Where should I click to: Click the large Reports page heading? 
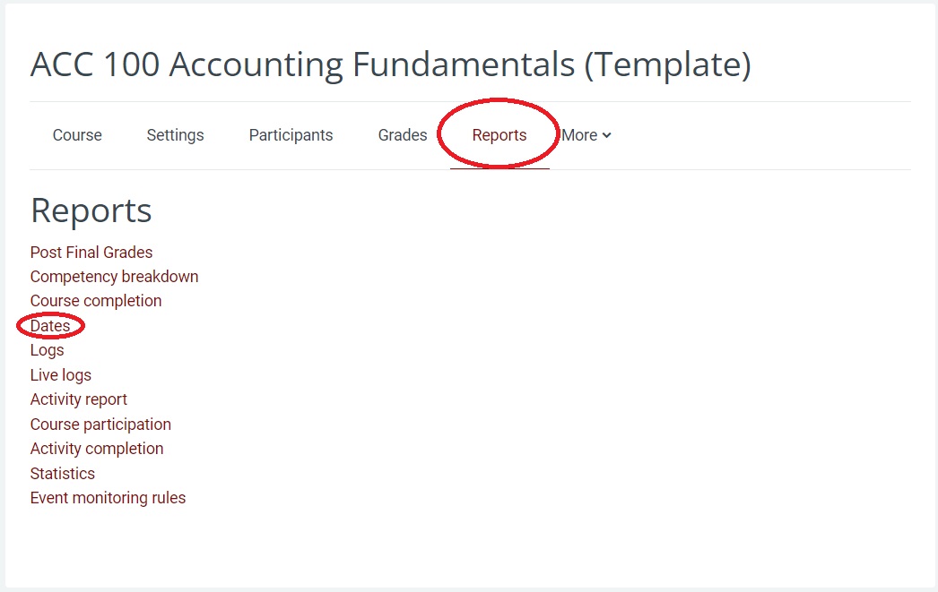(x=91, y=210)
